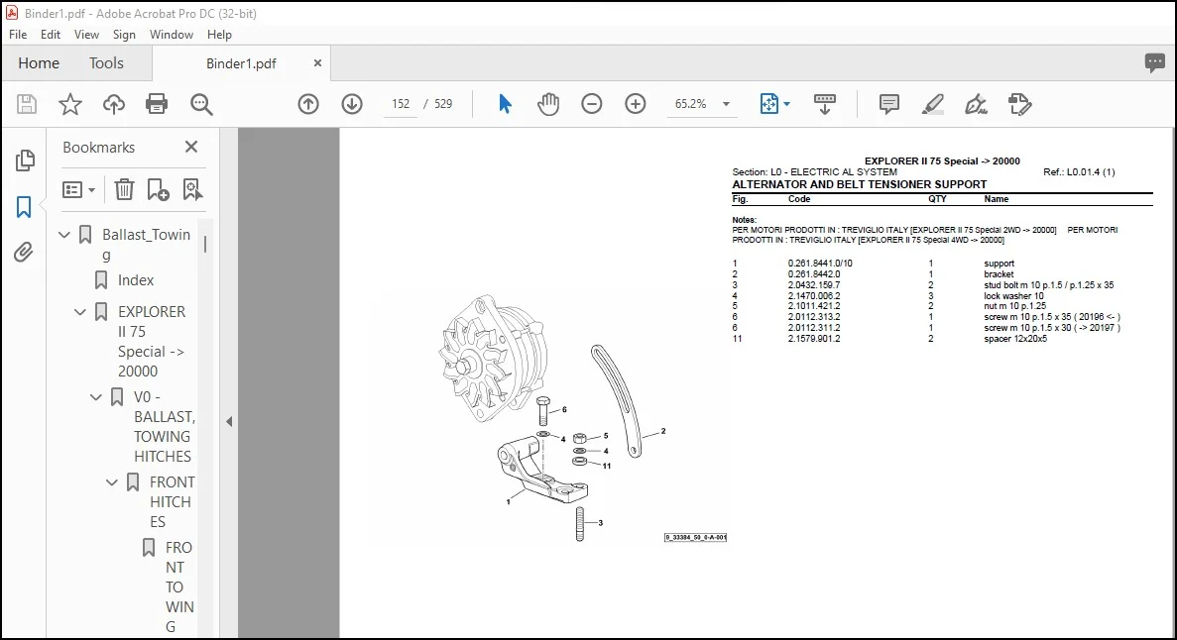Open the Help menu

219,35
